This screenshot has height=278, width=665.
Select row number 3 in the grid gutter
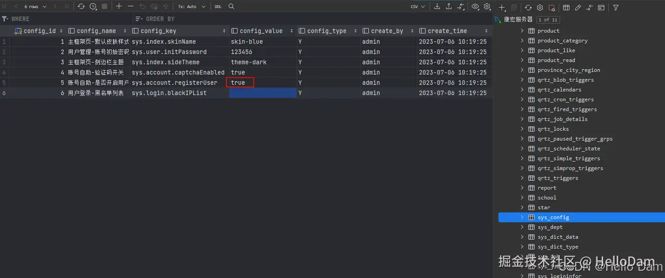[4, 62]
